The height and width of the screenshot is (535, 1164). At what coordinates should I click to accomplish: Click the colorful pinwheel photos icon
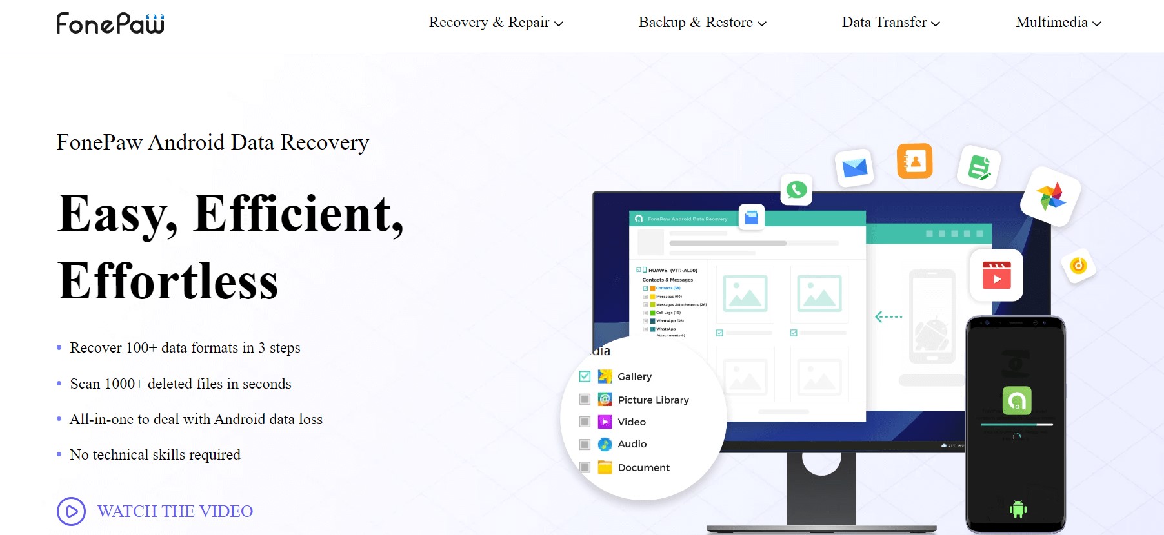(1050, 197)
